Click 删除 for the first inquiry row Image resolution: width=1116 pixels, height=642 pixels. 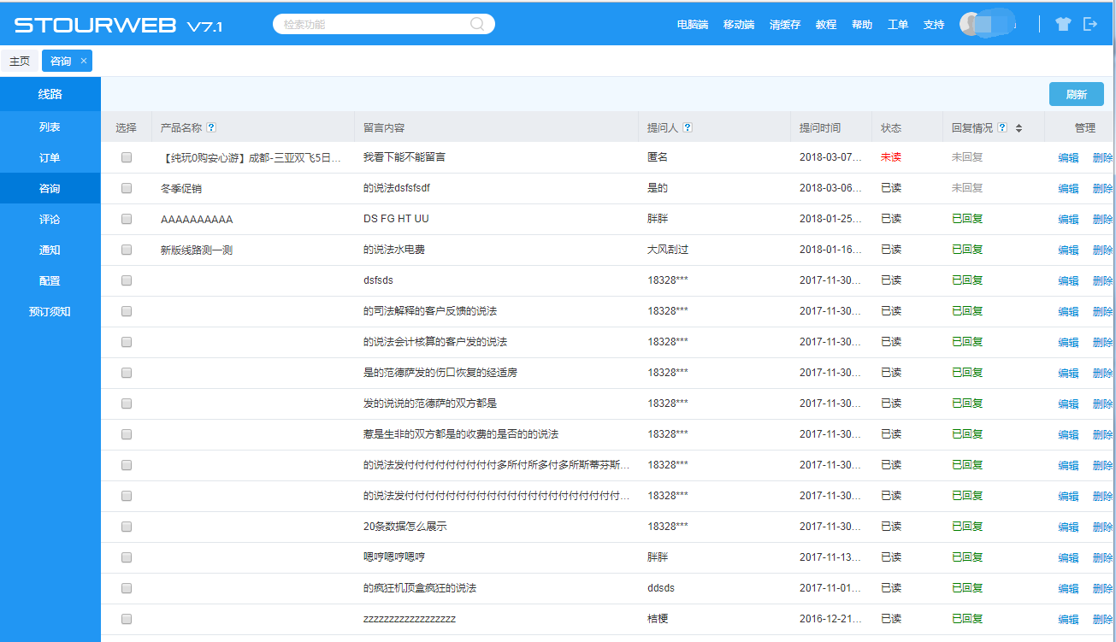[1102, 158]
